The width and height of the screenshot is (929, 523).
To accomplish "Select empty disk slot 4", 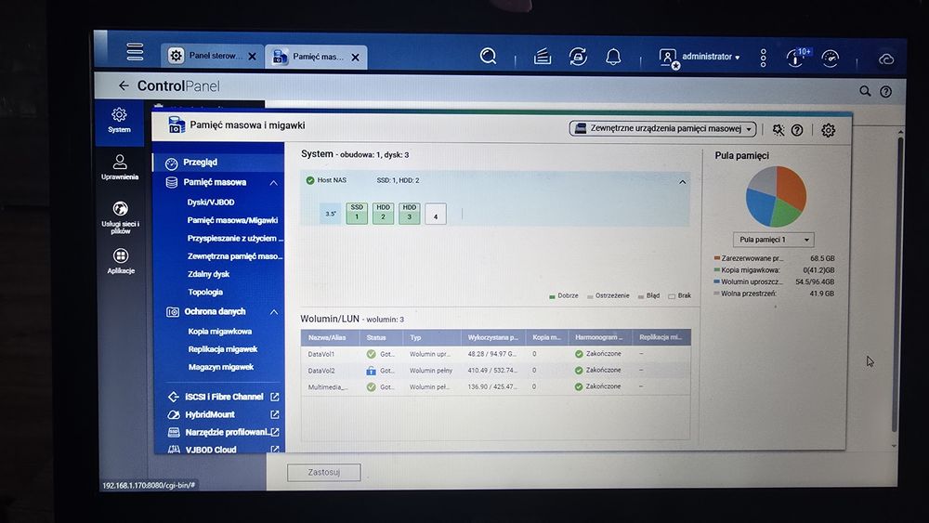I will [436, 214].
